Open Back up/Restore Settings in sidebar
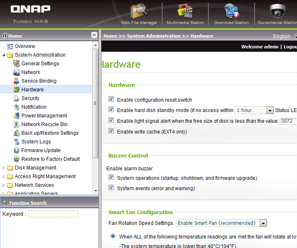This screenshot has width=297, height=248. click(x=50, y=133)
